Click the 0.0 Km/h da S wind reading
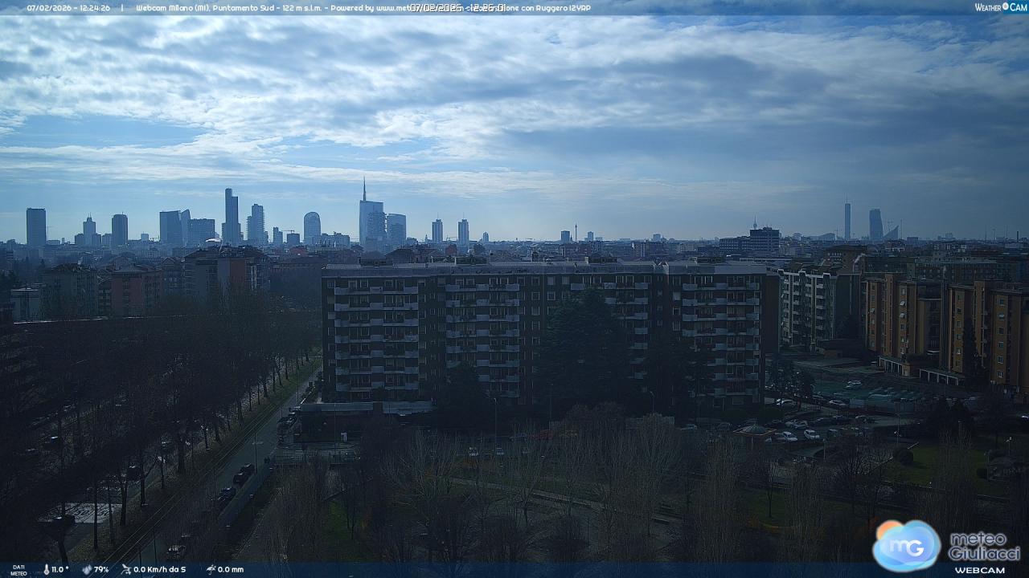Screen dimensions: 1029x578 [159, 569]
